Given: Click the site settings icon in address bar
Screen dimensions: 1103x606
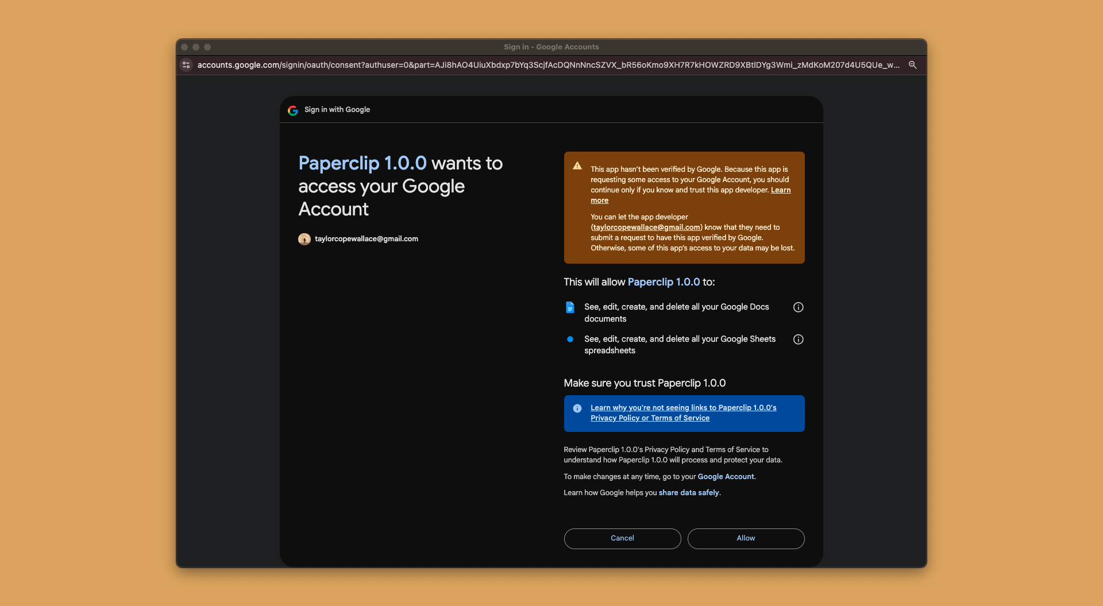Looking at the screenshot, I should (x=186, y=65).
